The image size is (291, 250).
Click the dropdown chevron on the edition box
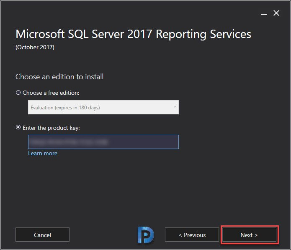(175, 107)
